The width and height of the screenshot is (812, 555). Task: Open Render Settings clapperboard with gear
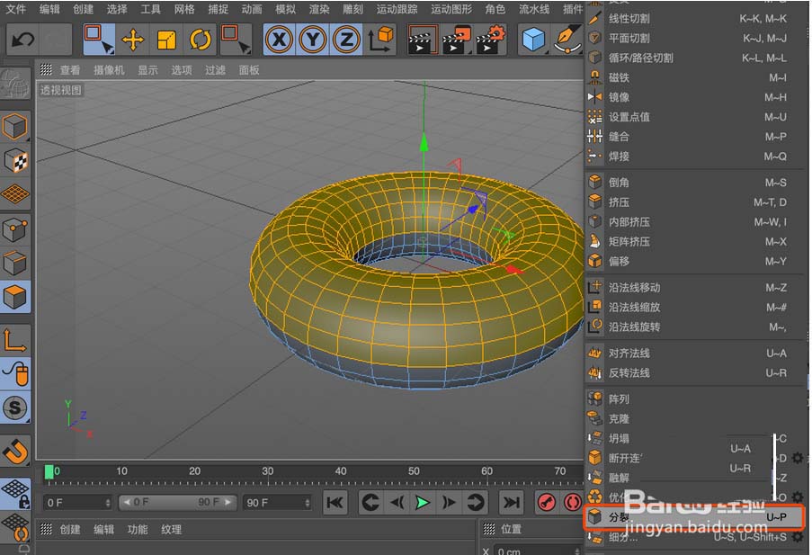[x=490, y=40]
